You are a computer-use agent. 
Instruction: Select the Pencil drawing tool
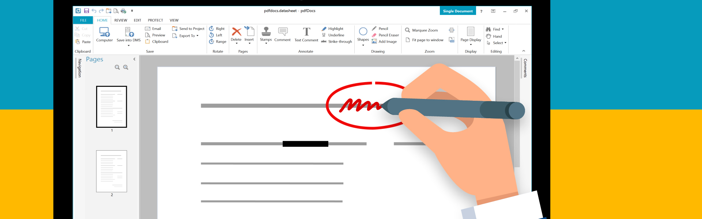tap(383, 29)
